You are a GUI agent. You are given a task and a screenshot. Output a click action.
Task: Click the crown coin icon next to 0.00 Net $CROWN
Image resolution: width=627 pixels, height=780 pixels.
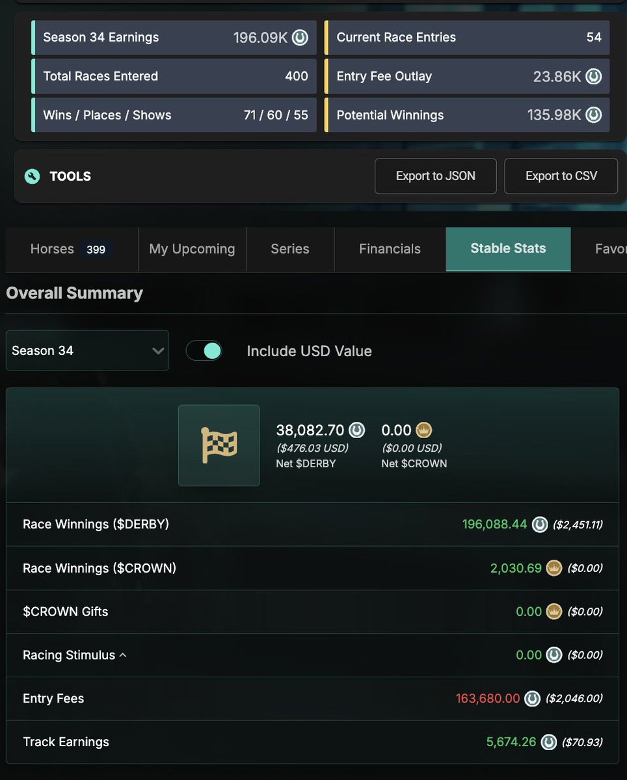click(x=424, y=430)
